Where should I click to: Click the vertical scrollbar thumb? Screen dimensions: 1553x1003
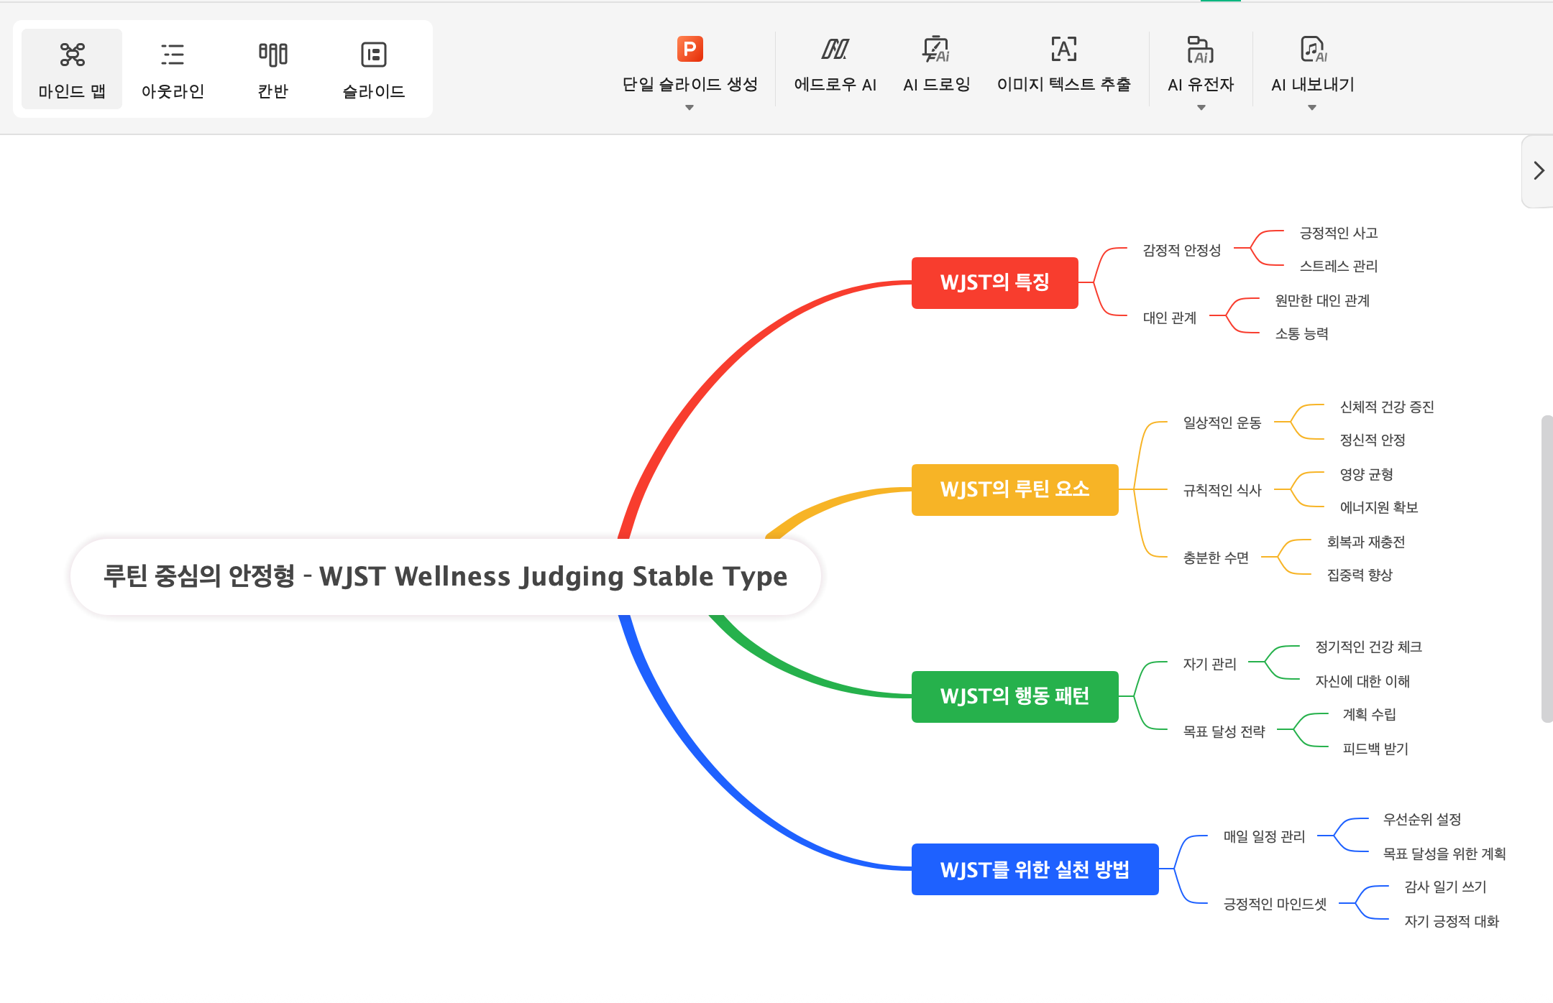1547,568
